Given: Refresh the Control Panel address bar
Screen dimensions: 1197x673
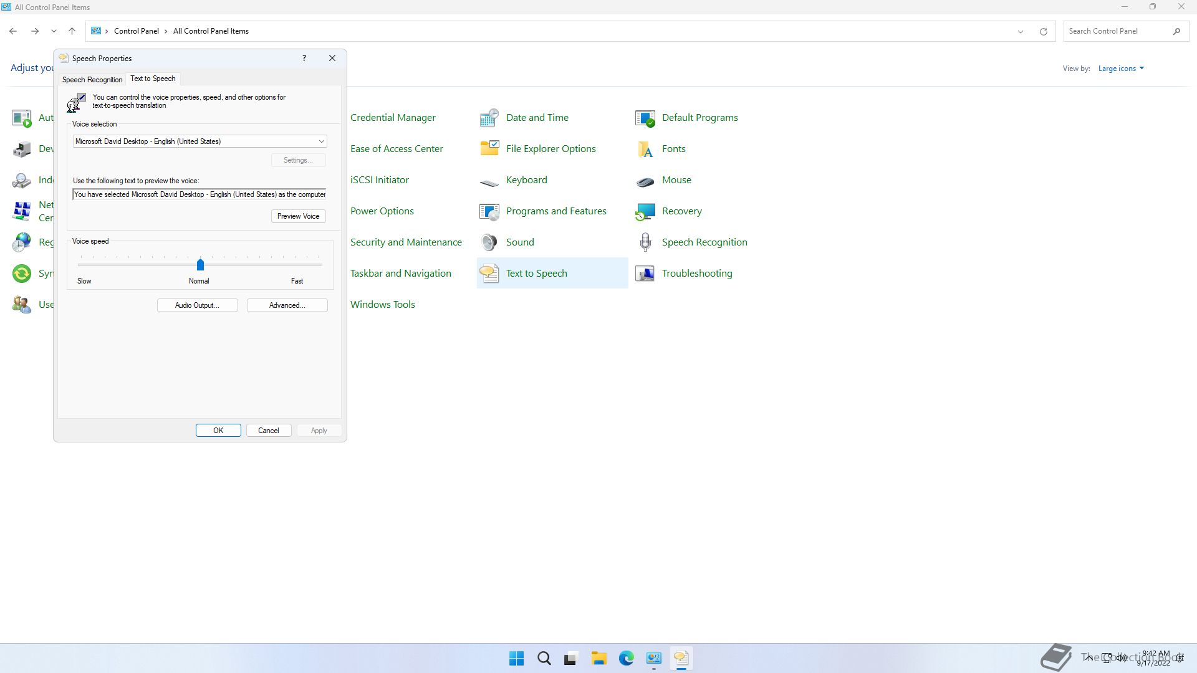Looking at the screenshot, I should 1043,31.
